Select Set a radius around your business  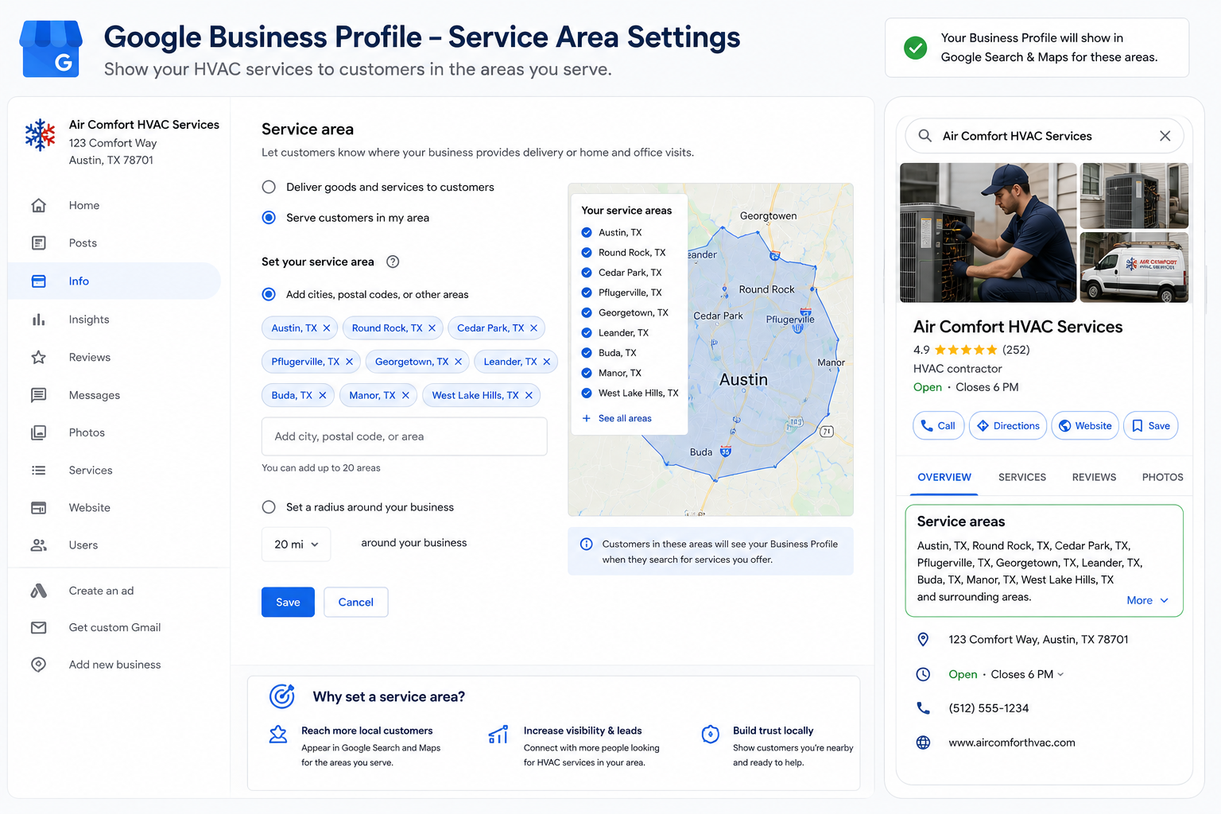(269, 507)
